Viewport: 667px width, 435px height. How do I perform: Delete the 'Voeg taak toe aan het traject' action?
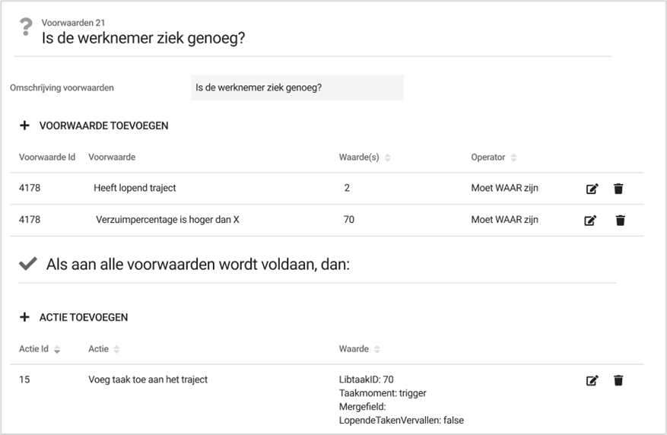619,380
